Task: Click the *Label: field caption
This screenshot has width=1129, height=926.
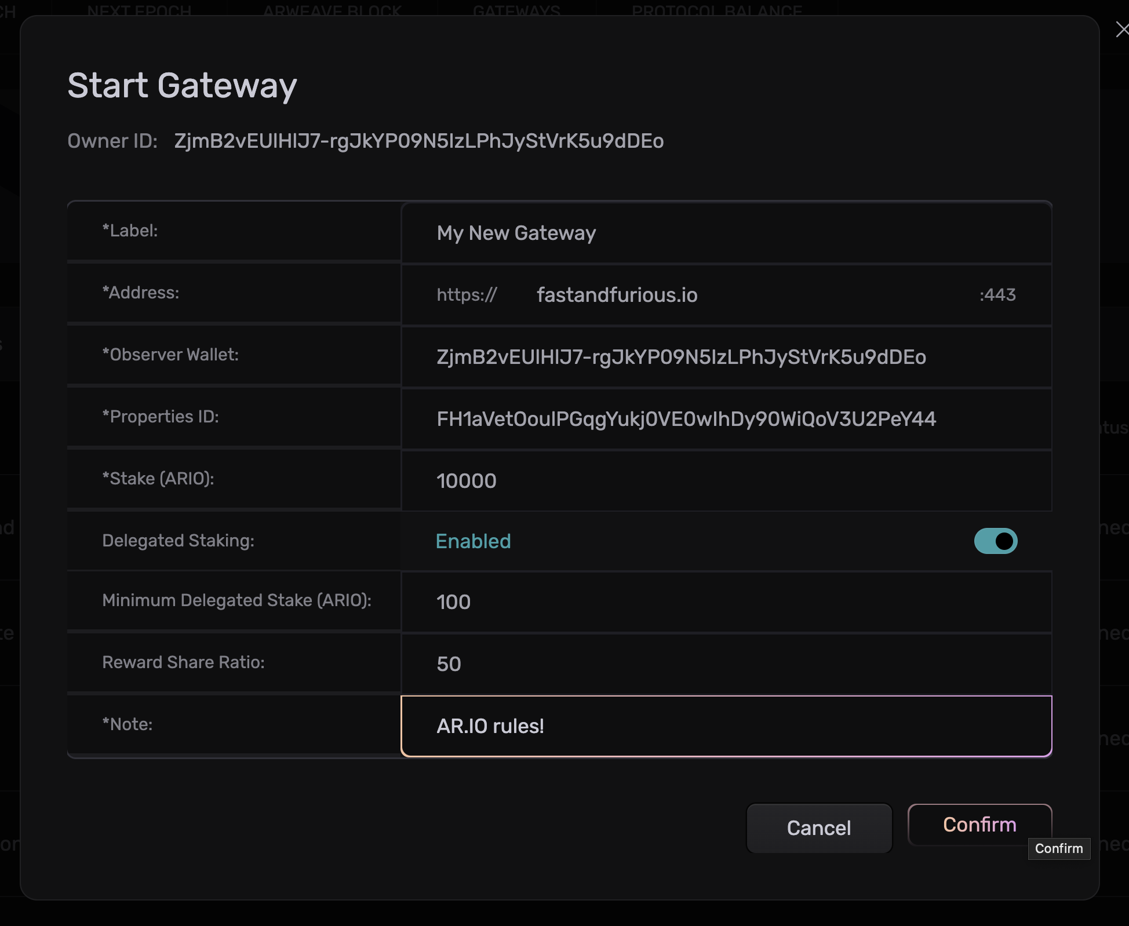Action: (x=130, y=231)
